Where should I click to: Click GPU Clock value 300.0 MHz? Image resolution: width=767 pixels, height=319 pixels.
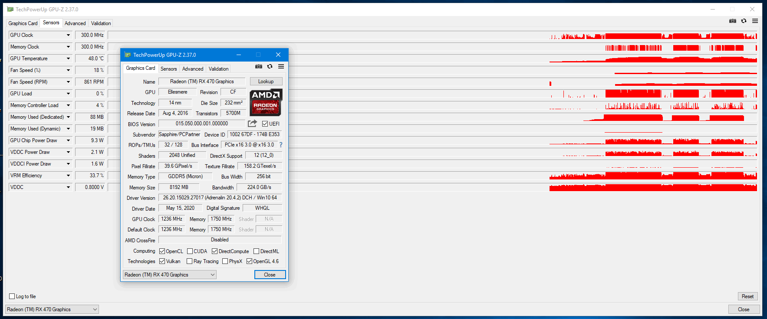pyautogui.click(x=91, y=35)
